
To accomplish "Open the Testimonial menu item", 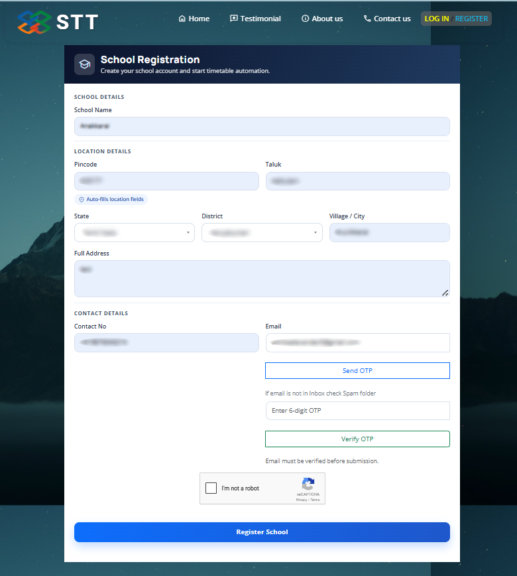I will 255,19.
